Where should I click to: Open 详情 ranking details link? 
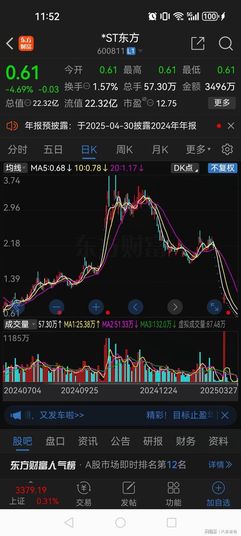coord(220,464)
